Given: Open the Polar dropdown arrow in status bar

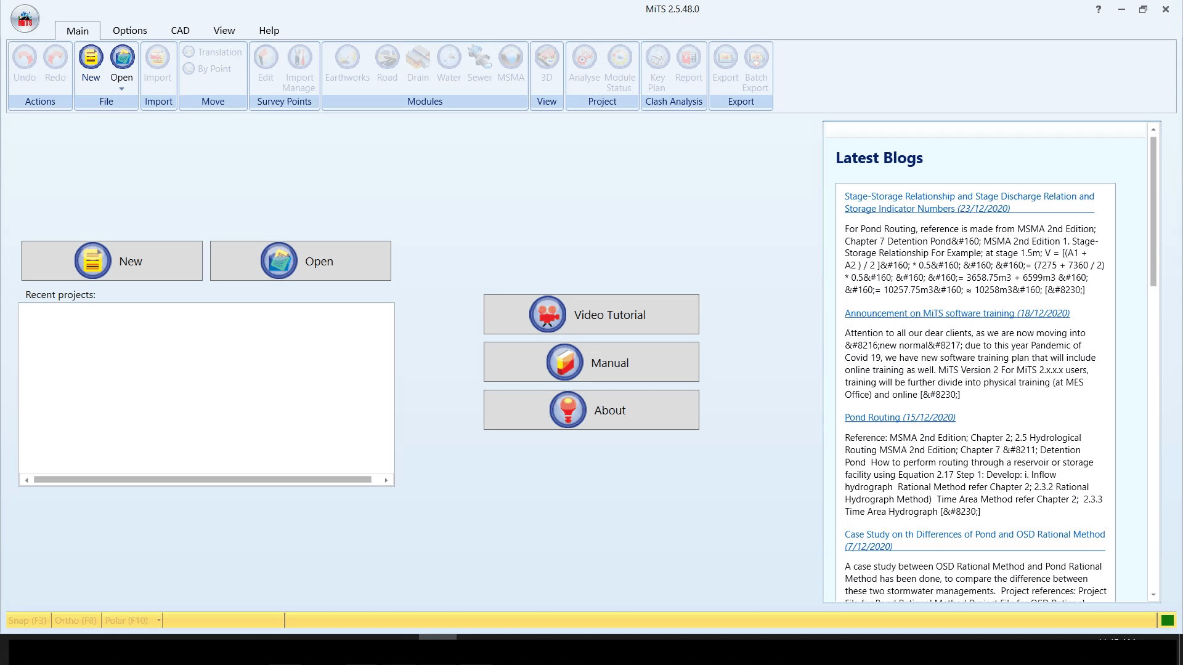Looking at the screenshot, I should click(158, 620).
